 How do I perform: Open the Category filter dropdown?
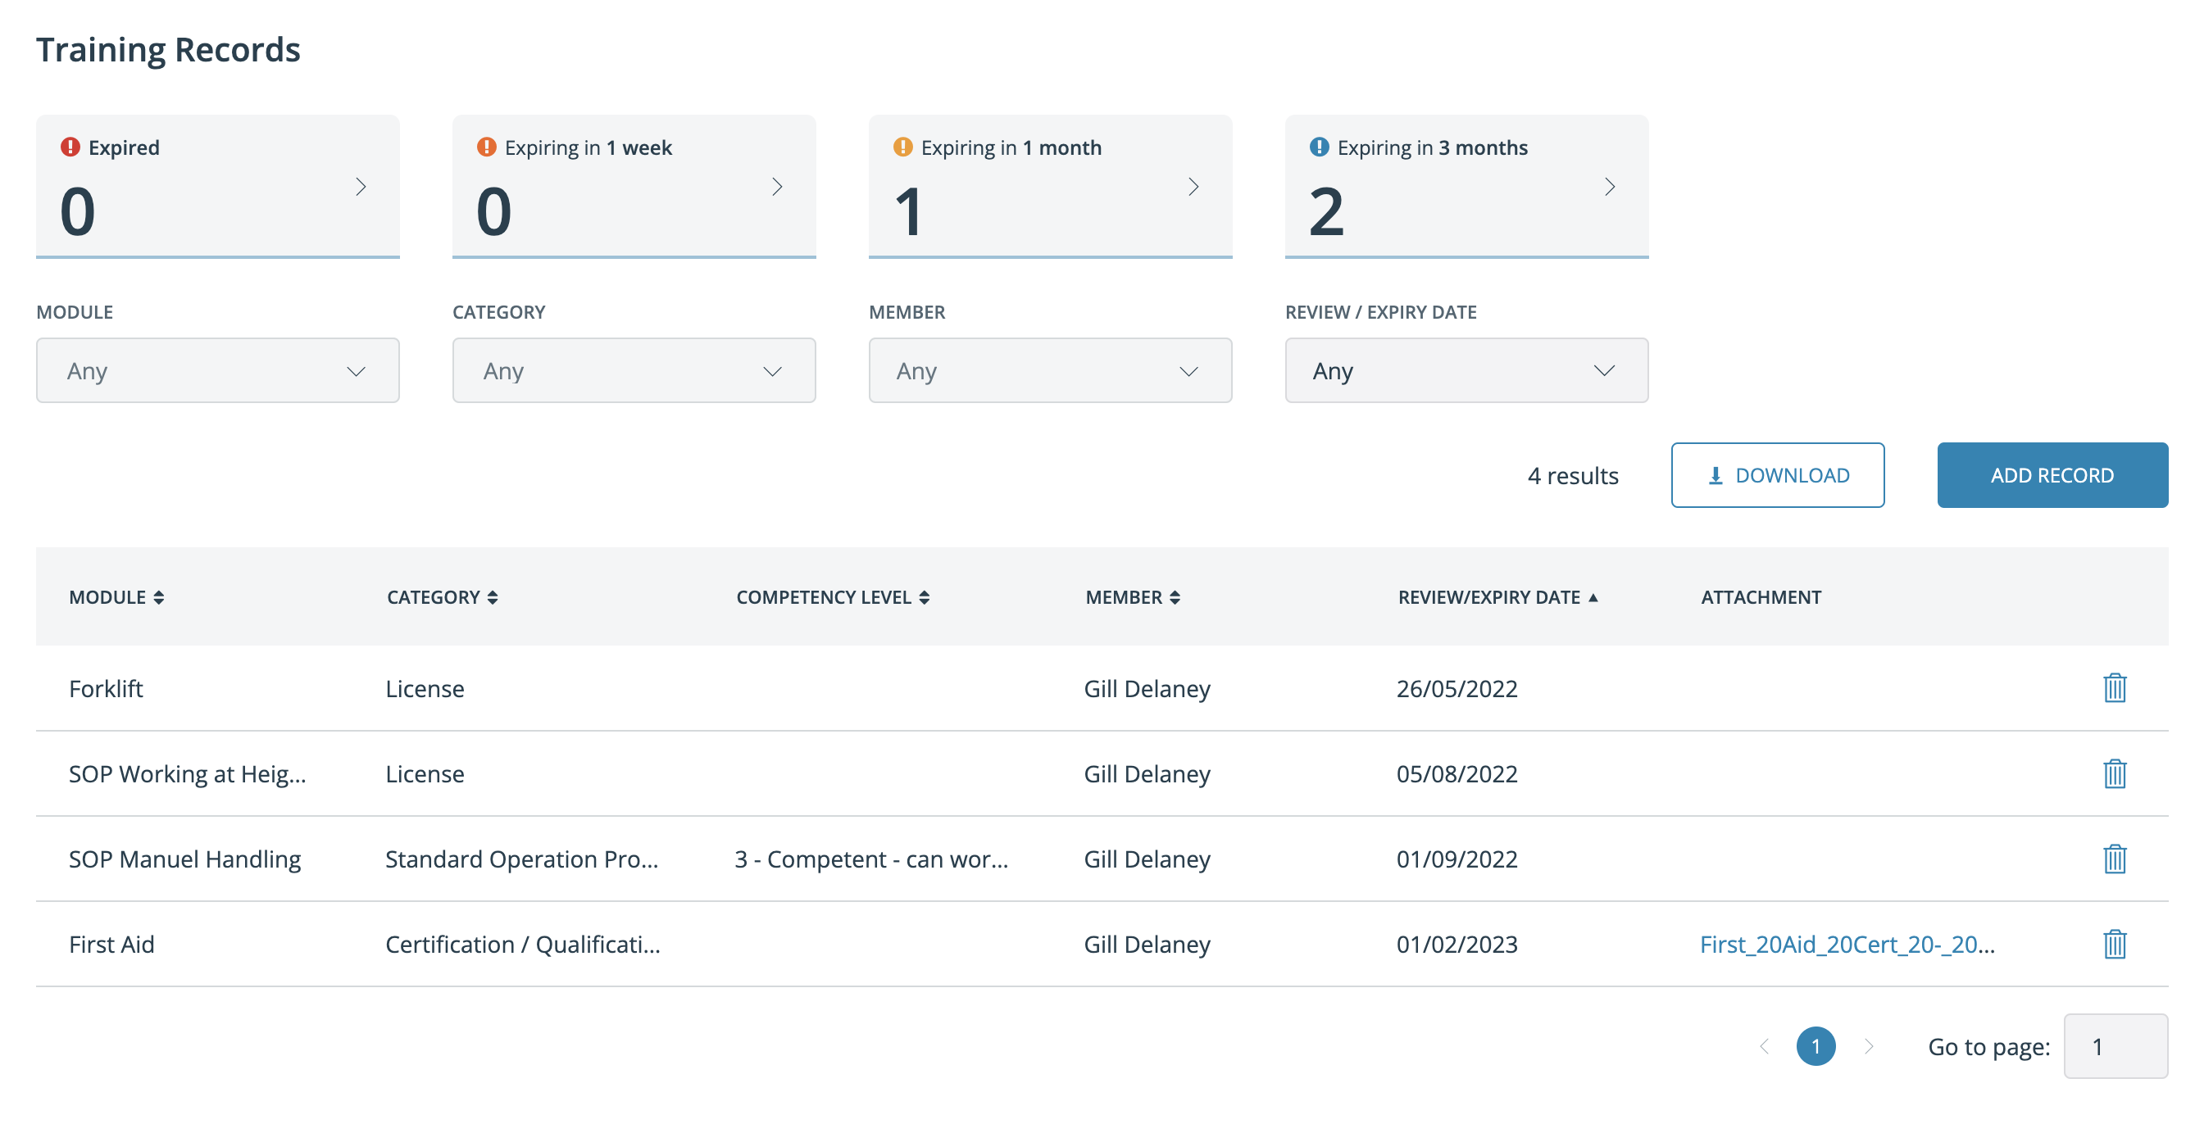[634, 370]
